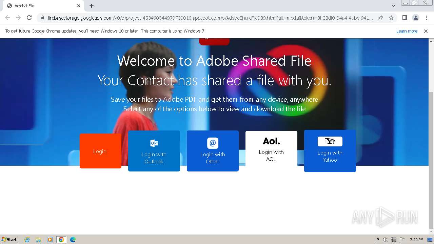This screenshot has width=434, height=244.
Task: Reload the current page
Action: click(x=29, y=18)
